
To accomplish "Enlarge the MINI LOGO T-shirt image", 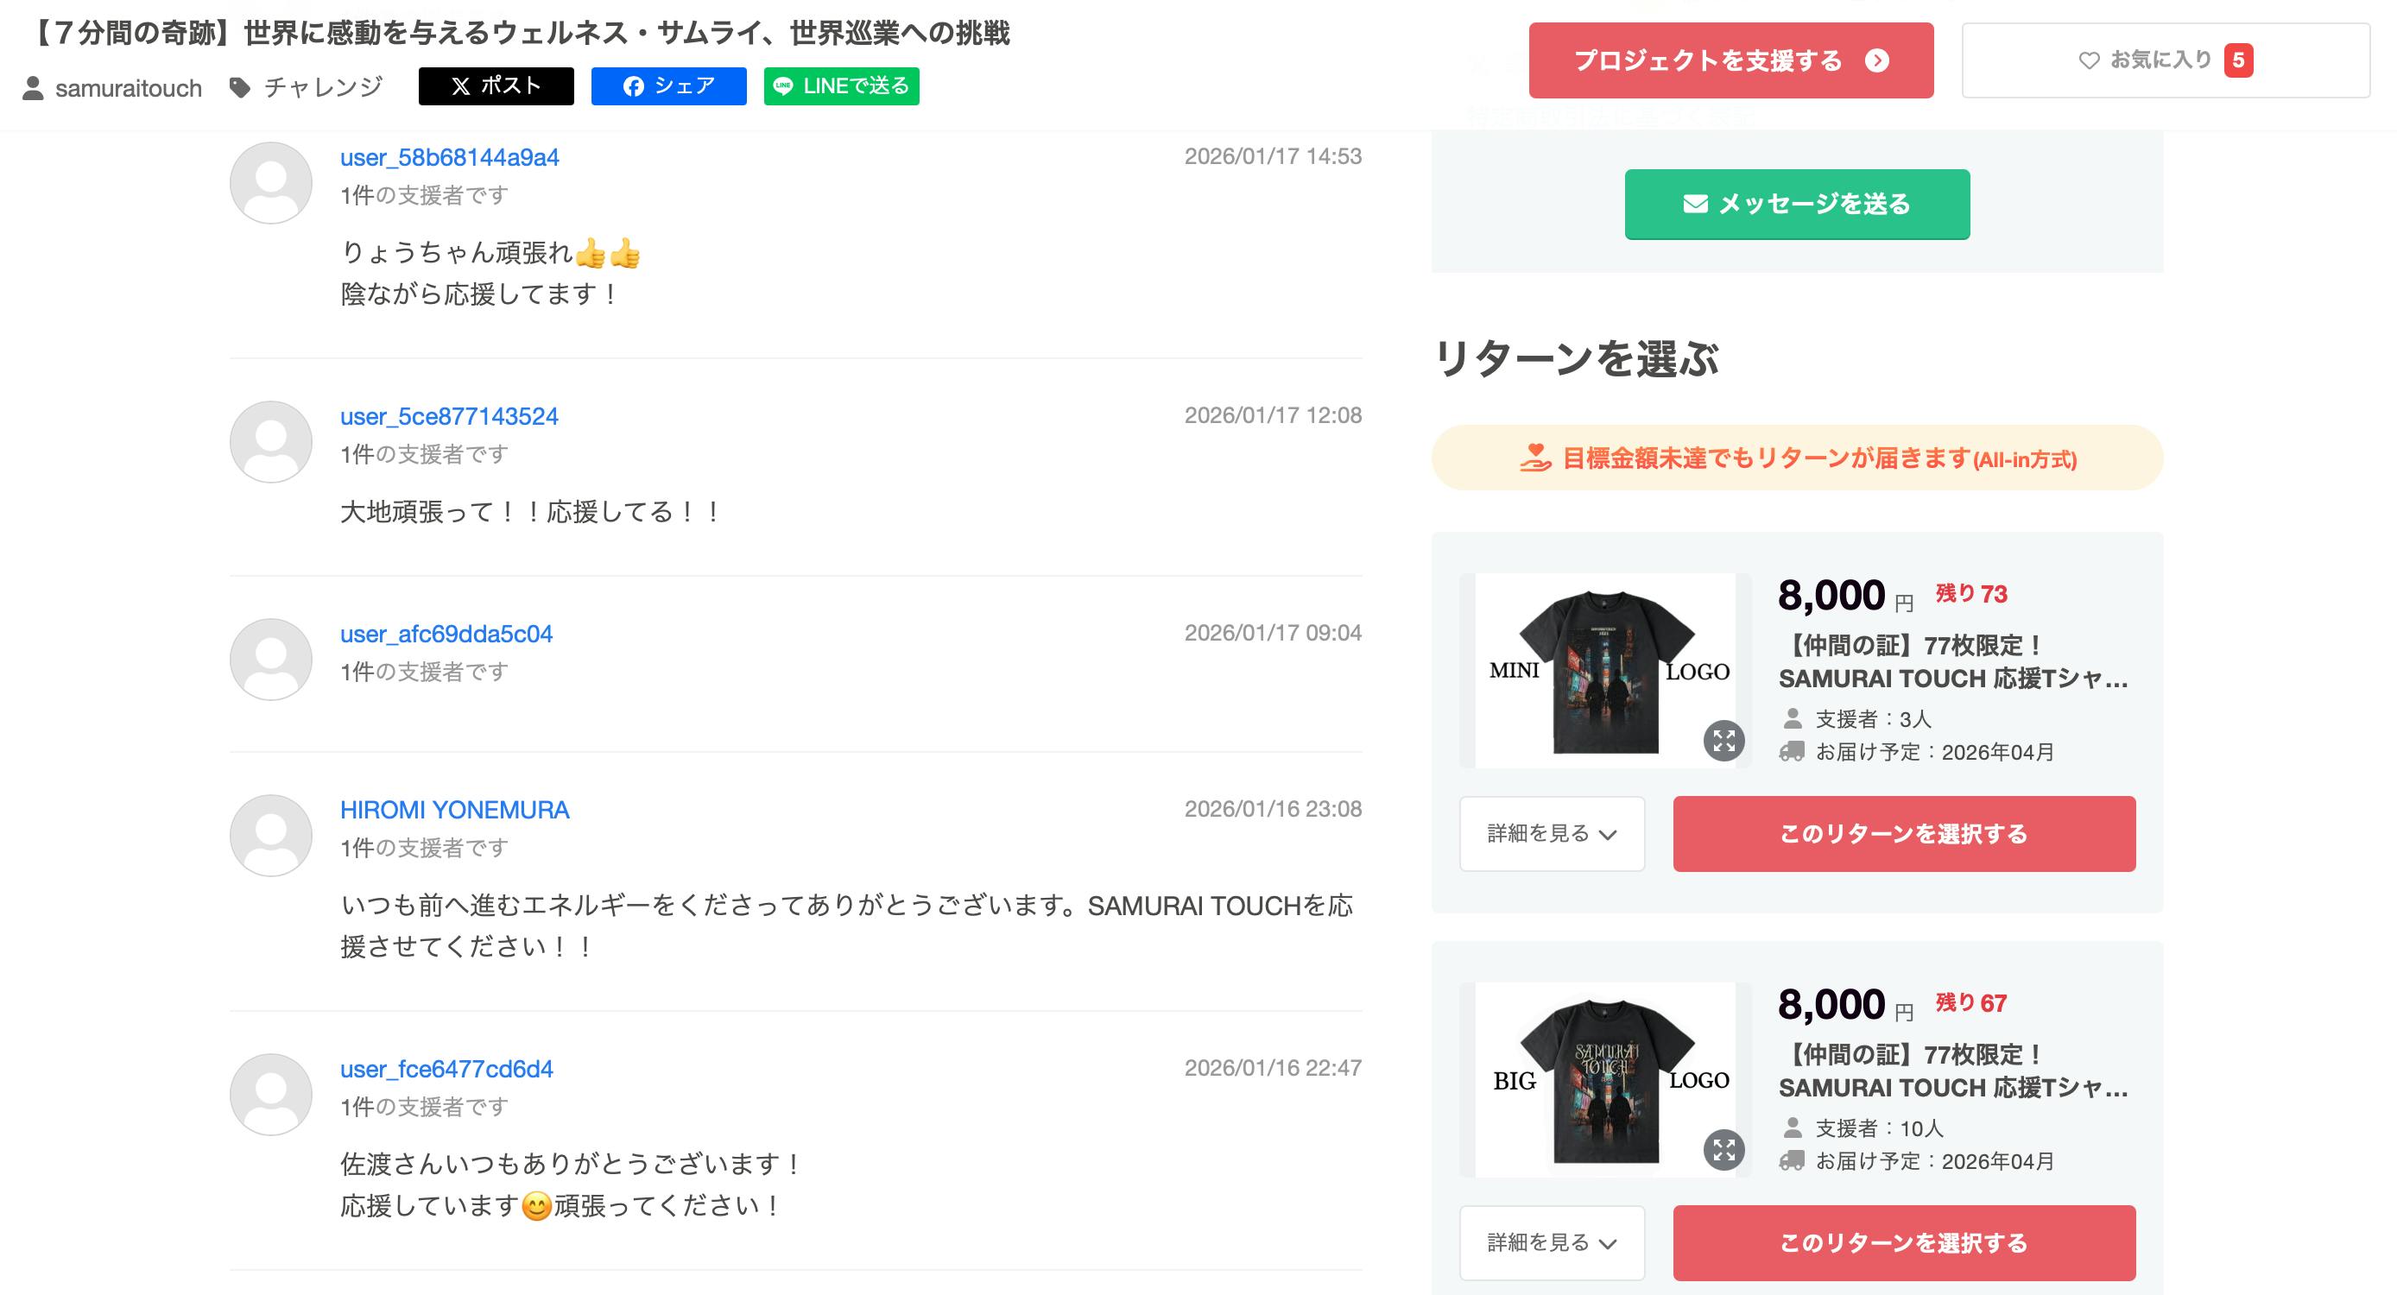I will click(x=1723, y=741).
